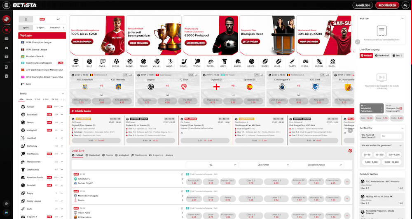Screen dimensions: 412x219
Task: Click Jetzt Spielen on Blackjack Heat banner
Action: pos(250,41)
